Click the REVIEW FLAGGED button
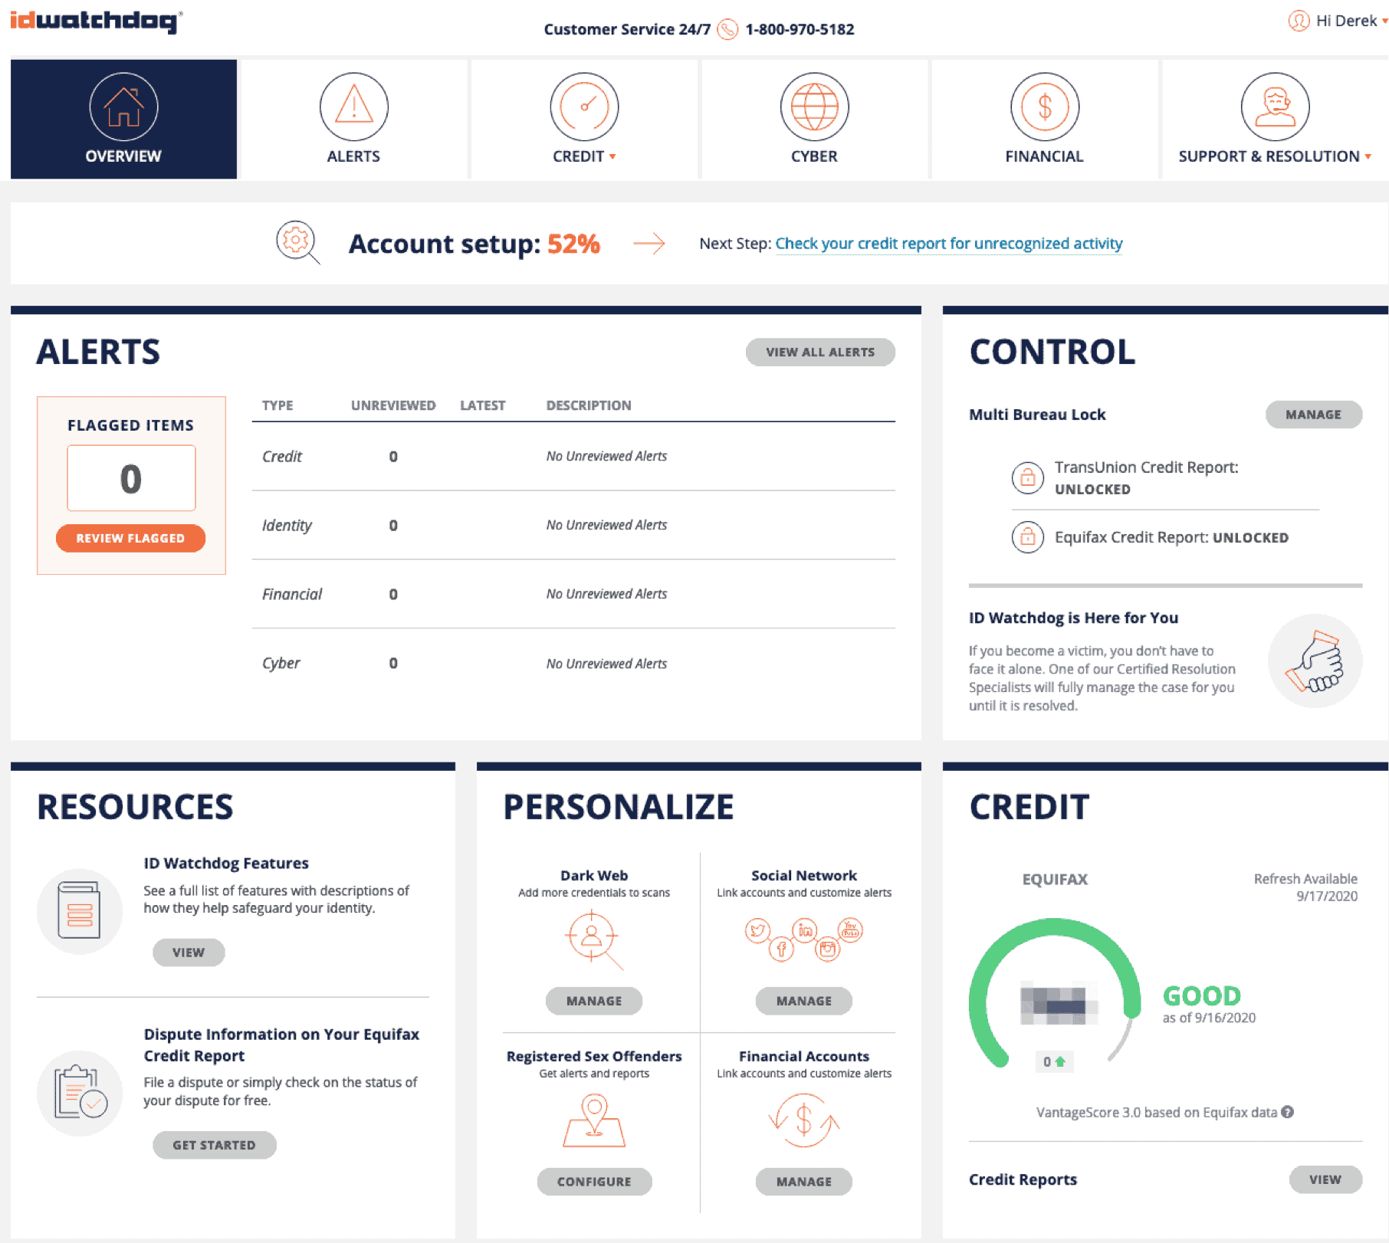This screenshot has height=1243, width=1389. point(130,538)
